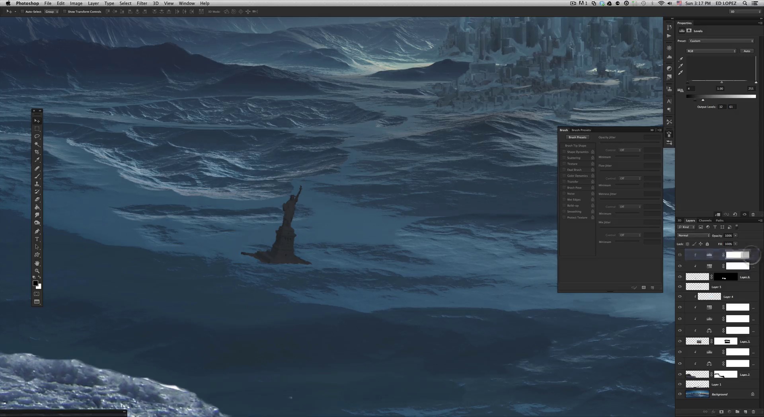
Task: Select the Eyedropper tool
Action: click(x=37, y=160)
